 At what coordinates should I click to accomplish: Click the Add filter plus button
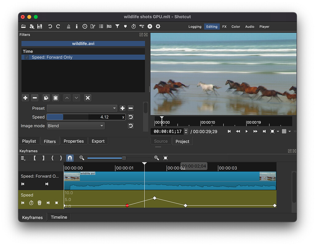25,98
